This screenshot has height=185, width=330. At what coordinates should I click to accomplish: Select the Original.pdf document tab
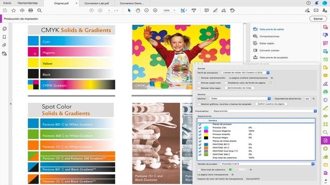pyautogui.click(x=61, y=4)
